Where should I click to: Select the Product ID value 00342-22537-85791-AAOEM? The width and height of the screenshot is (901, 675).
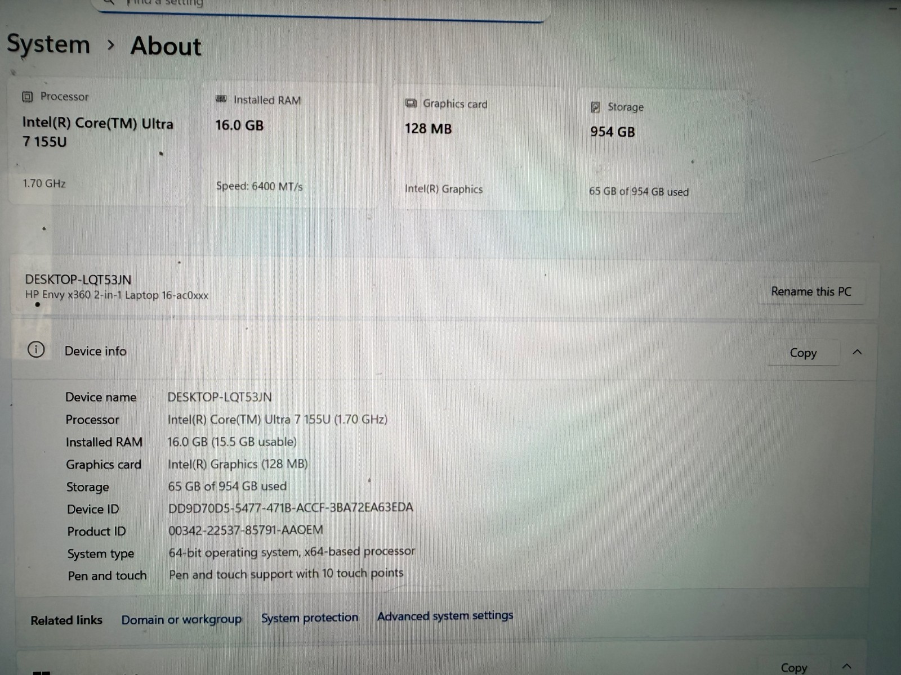246,530
